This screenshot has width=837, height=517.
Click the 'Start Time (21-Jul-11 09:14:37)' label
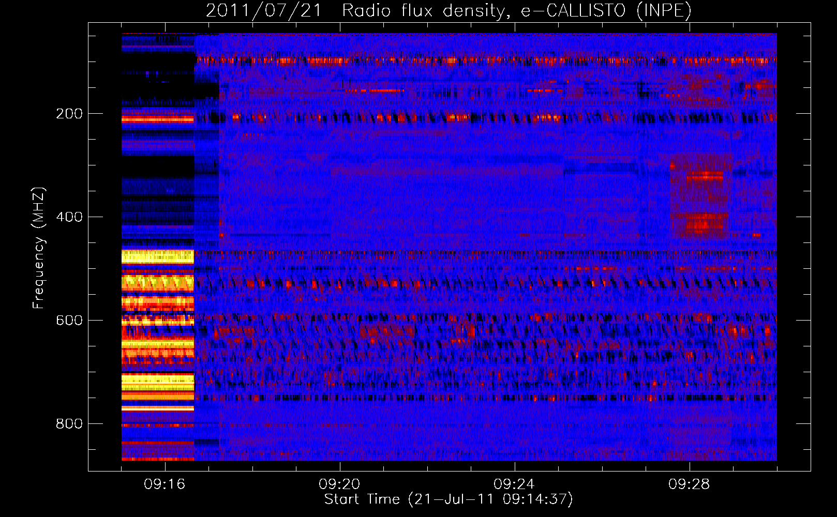[449, 499]
